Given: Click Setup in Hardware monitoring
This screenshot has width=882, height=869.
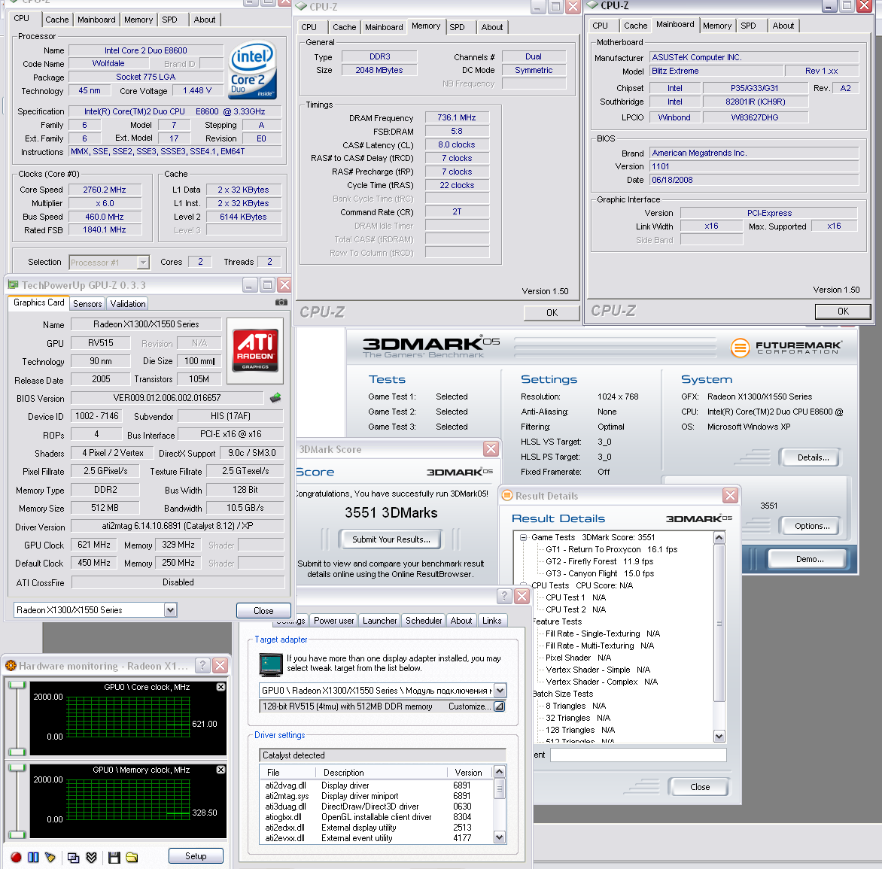Looking at the screenshot, I should pyautogui.click(x=196, y=856).
